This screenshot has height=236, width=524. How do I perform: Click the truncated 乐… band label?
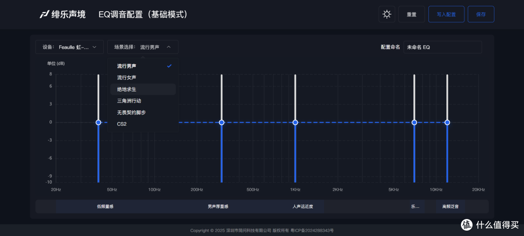point(415,206)
